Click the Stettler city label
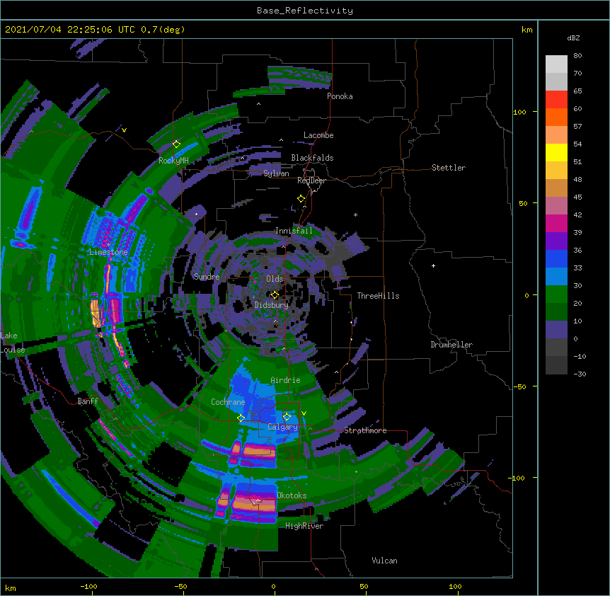This screenshot has height=596, width=610. point(448,168)
